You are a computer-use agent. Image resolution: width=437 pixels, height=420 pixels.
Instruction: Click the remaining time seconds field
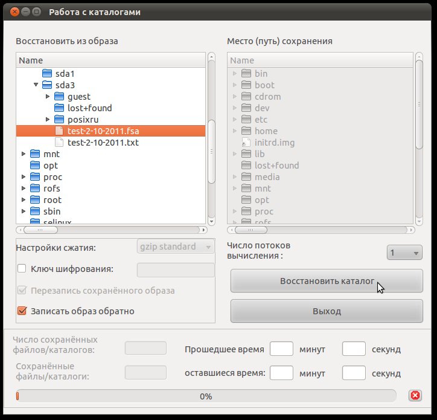pos(354,373)
